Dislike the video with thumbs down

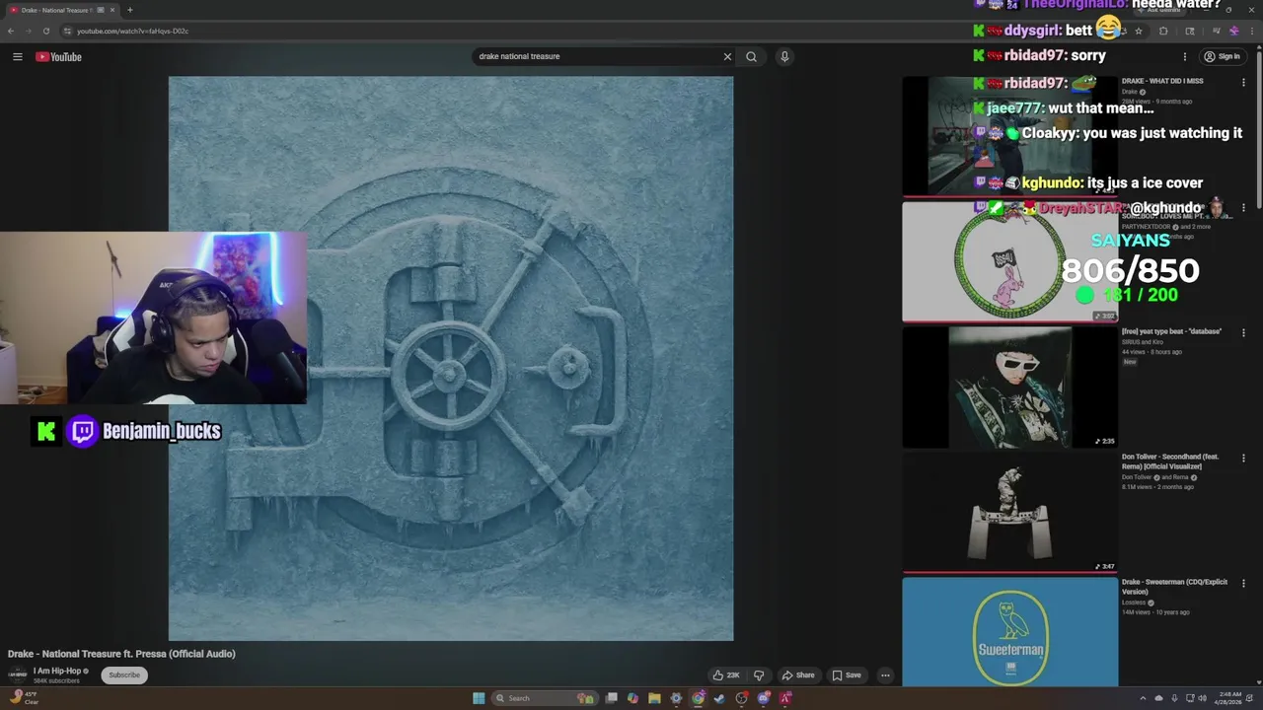759,675
